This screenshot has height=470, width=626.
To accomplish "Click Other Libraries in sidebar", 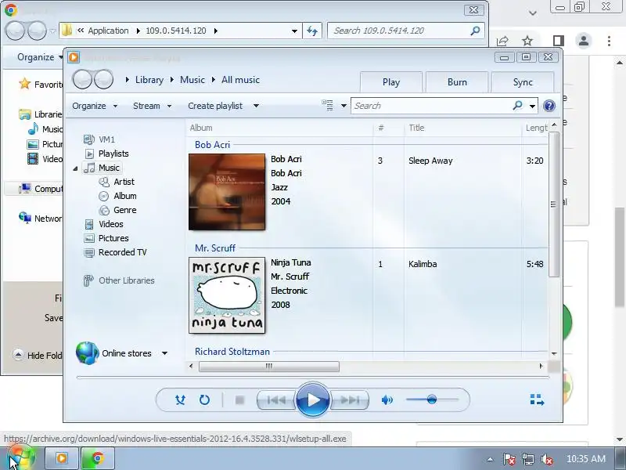I will (127, 280).
